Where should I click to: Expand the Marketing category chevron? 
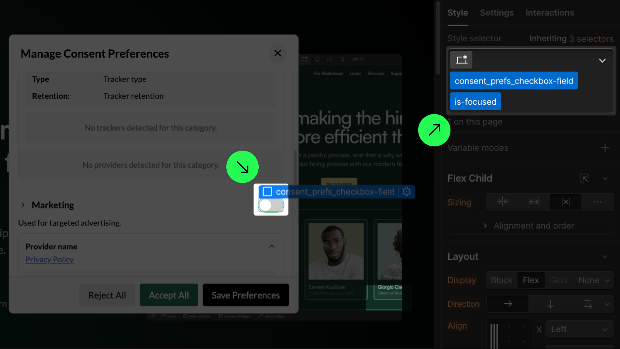[x=23, y=205]
